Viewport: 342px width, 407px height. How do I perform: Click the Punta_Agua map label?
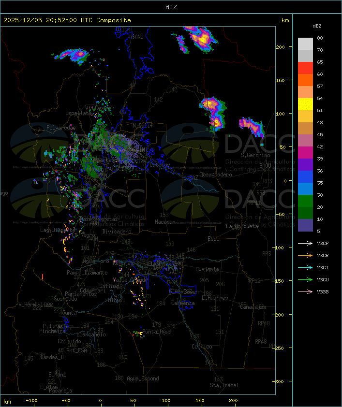(x=157, y=332)
